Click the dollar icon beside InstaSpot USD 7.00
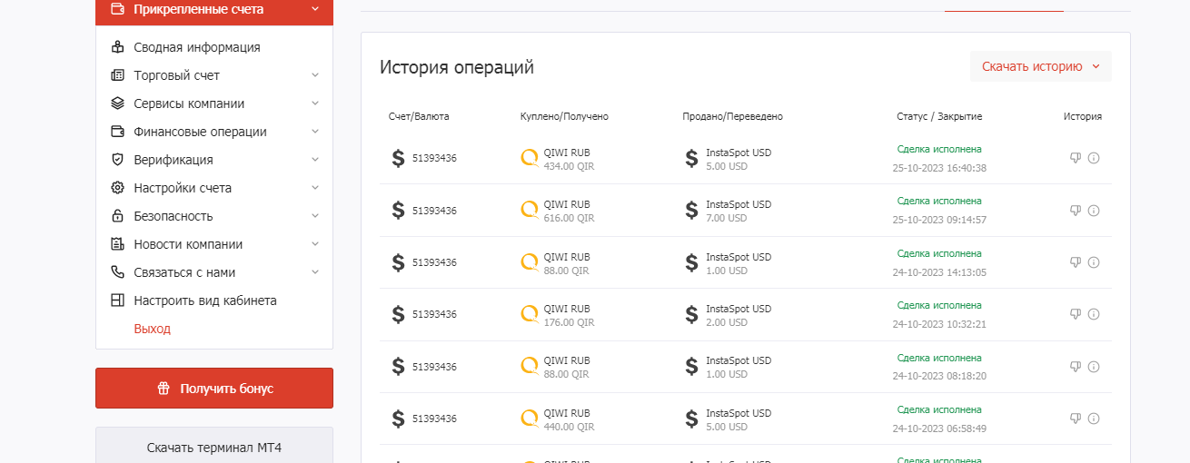Image resolution: width=1190 pixels, height=463 pixels. [692, 211]
